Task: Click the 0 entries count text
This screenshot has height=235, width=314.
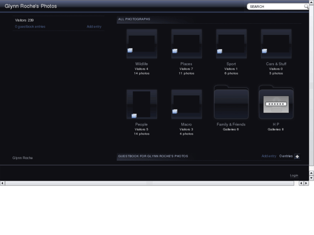Action: (286, 156)
